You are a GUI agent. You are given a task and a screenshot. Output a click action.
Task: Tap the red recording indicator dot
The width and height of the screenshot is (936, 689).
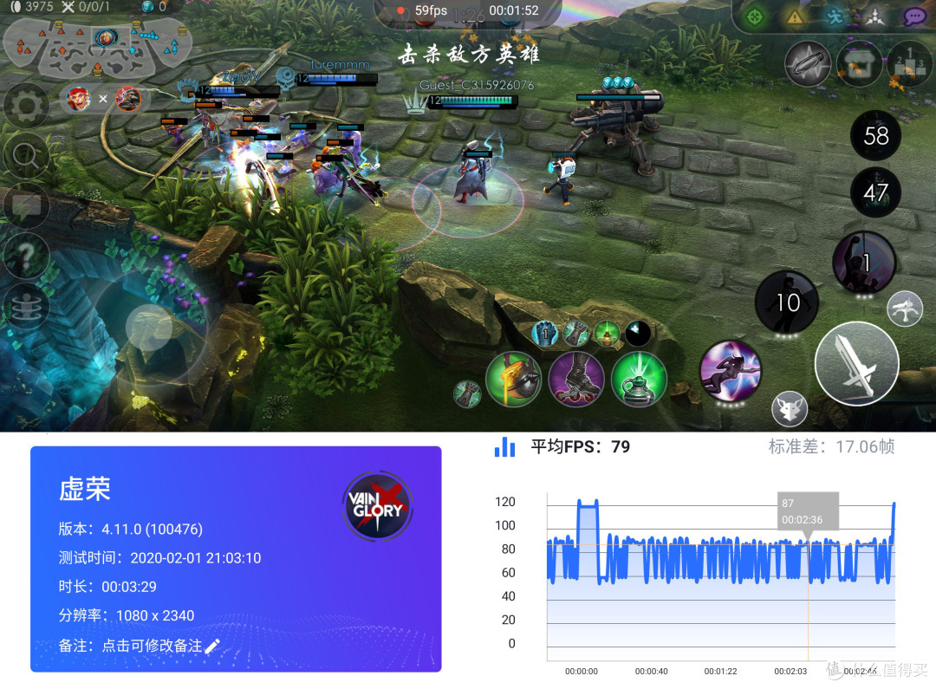click(x=401, y=10)
